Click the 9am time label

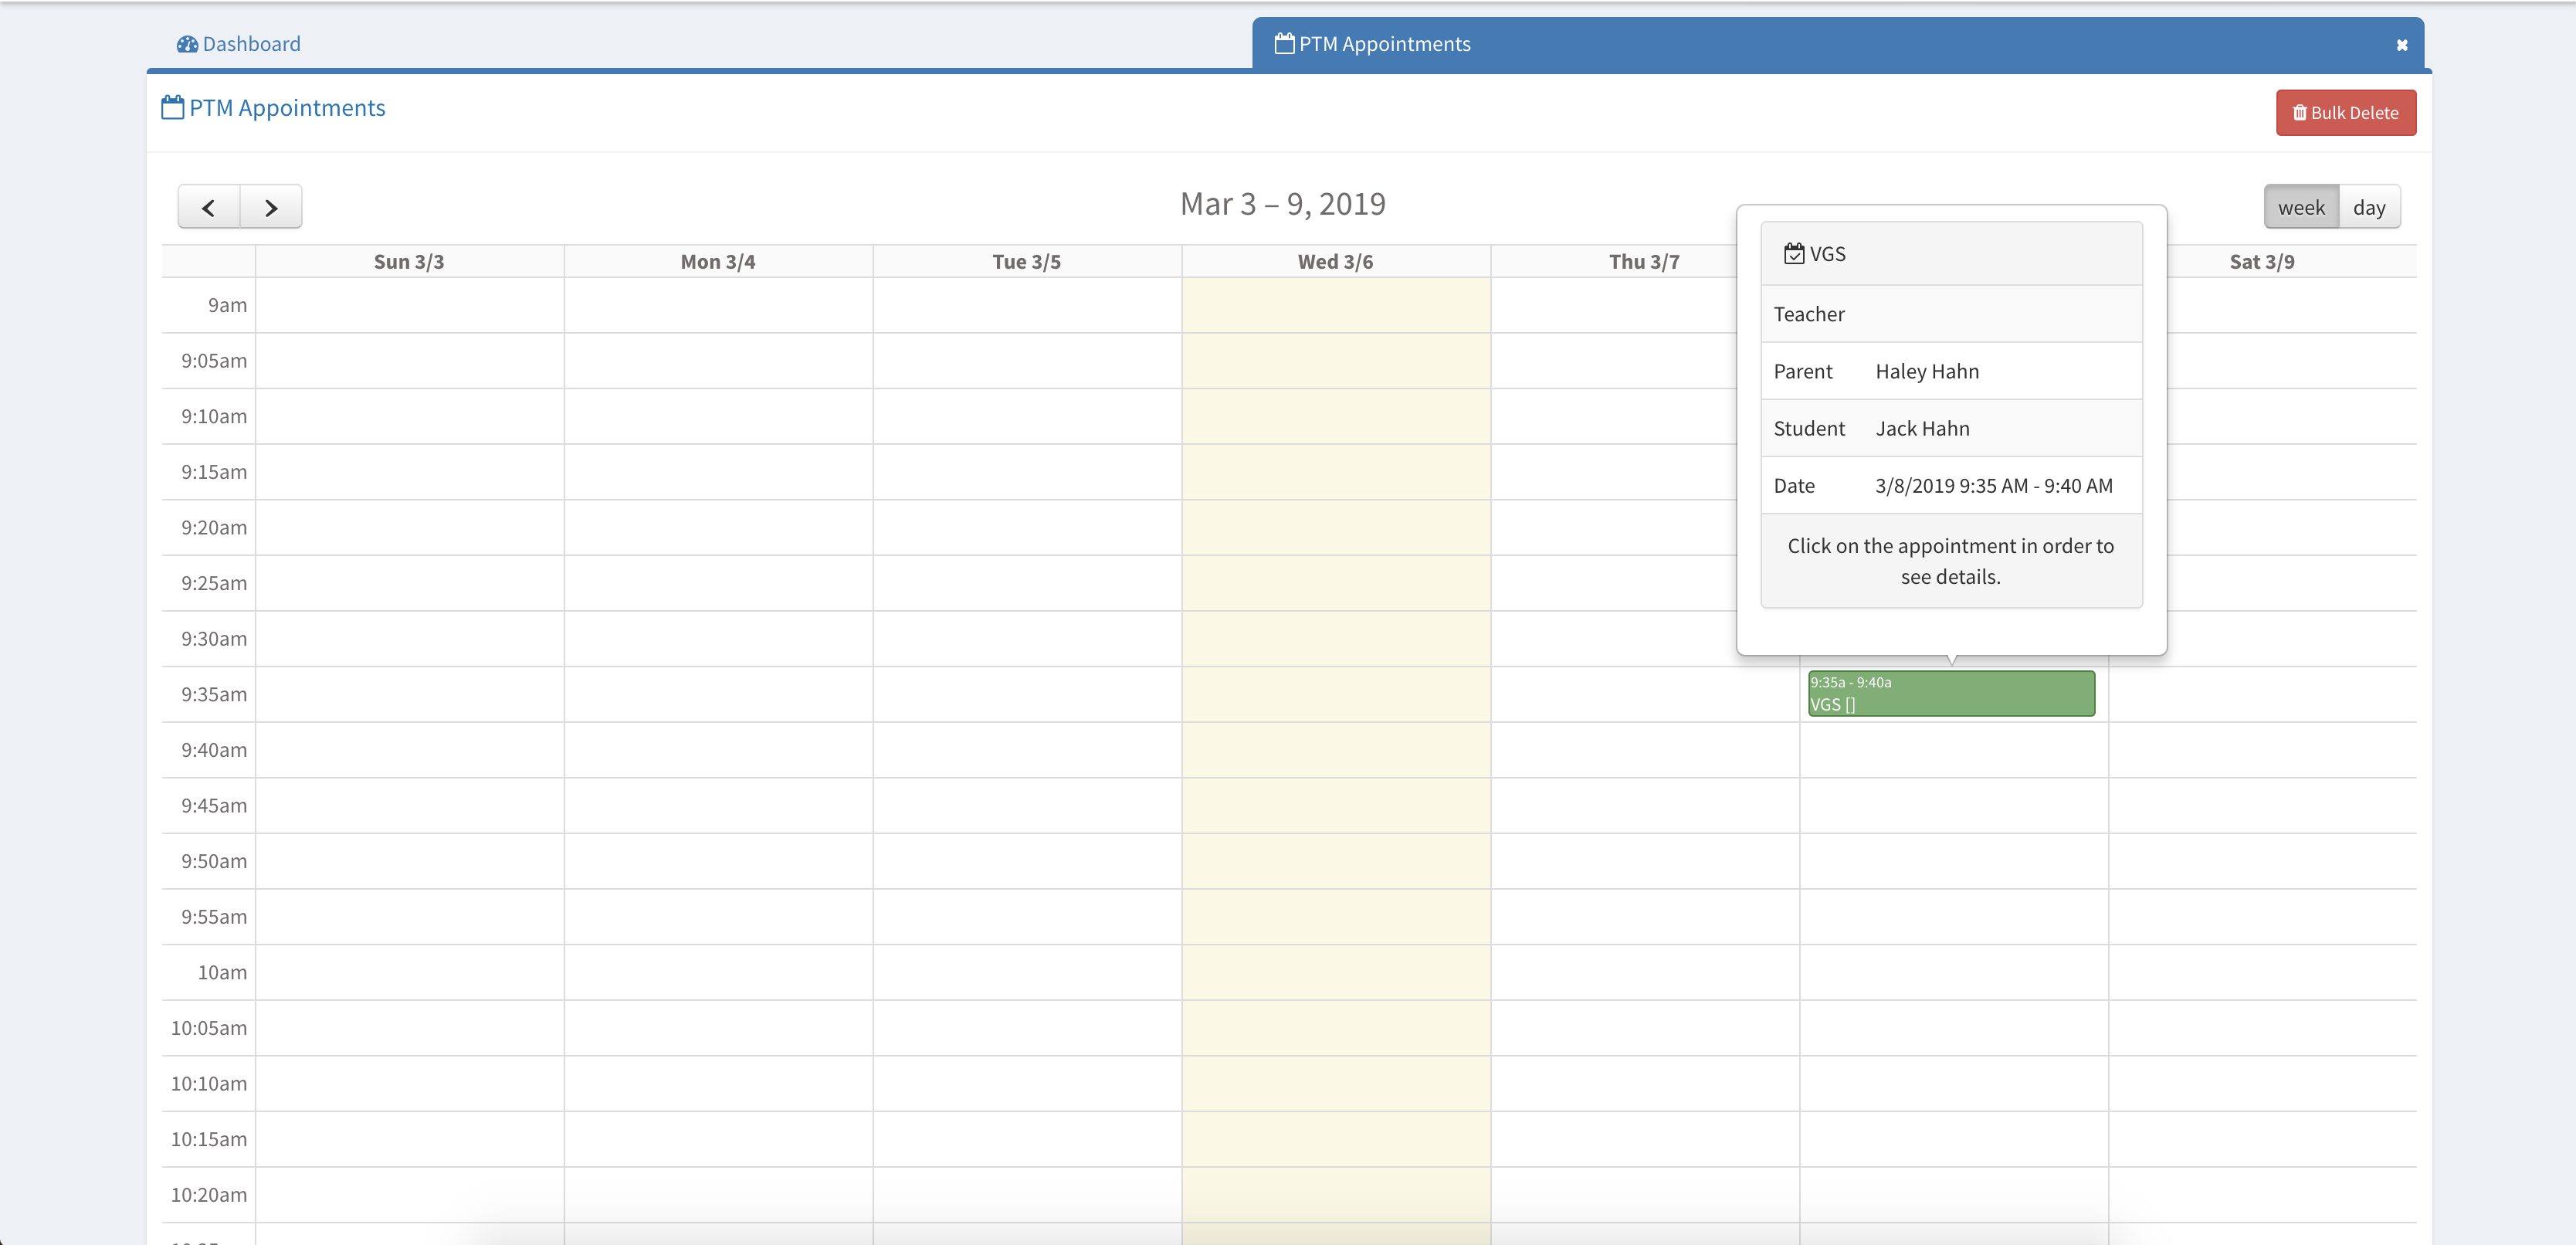tap(227, 306)
